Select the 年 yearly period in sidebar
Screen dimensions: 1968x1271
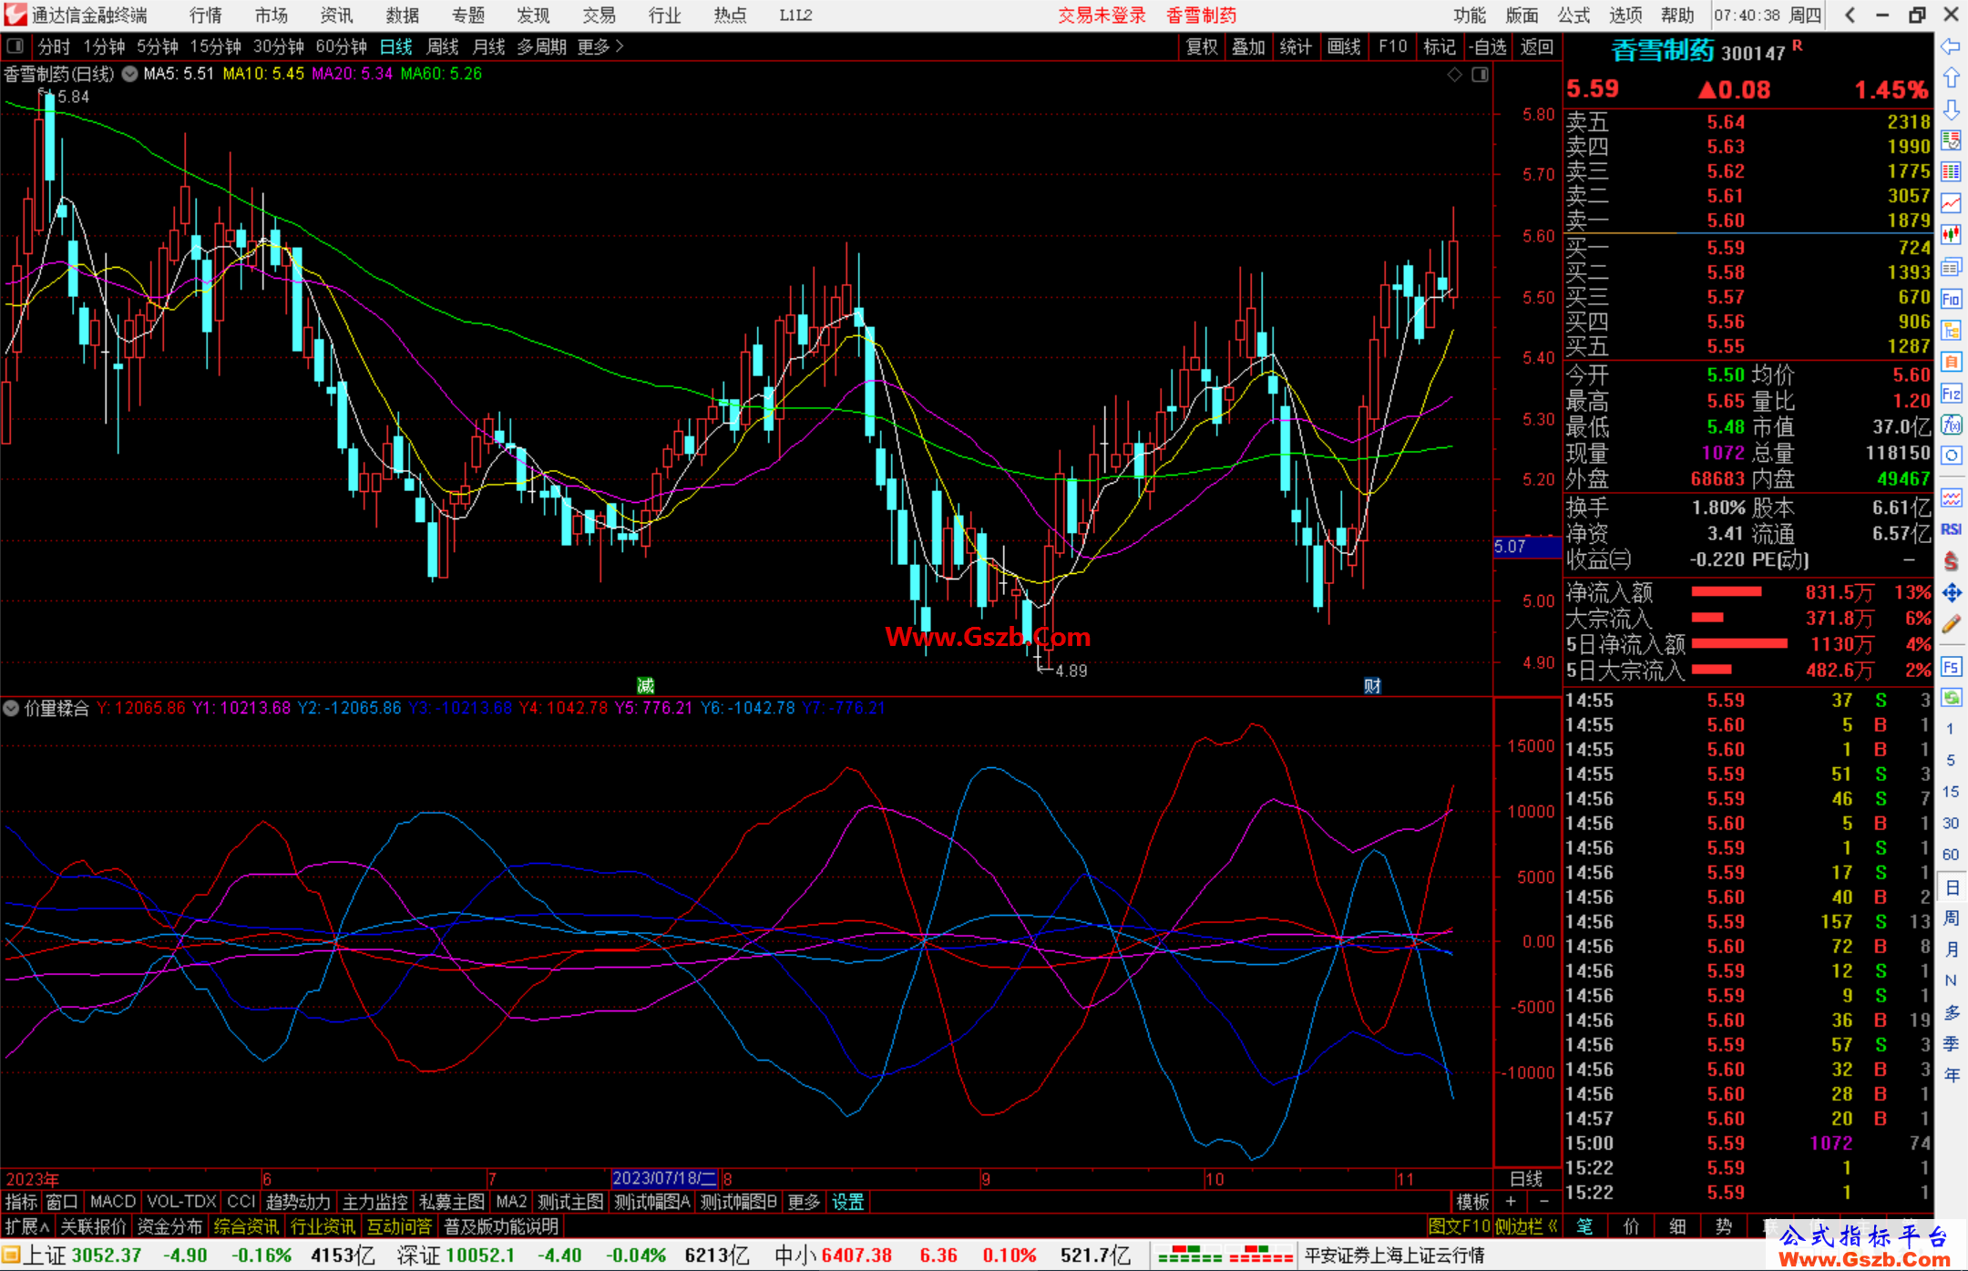[1951, 1075]
